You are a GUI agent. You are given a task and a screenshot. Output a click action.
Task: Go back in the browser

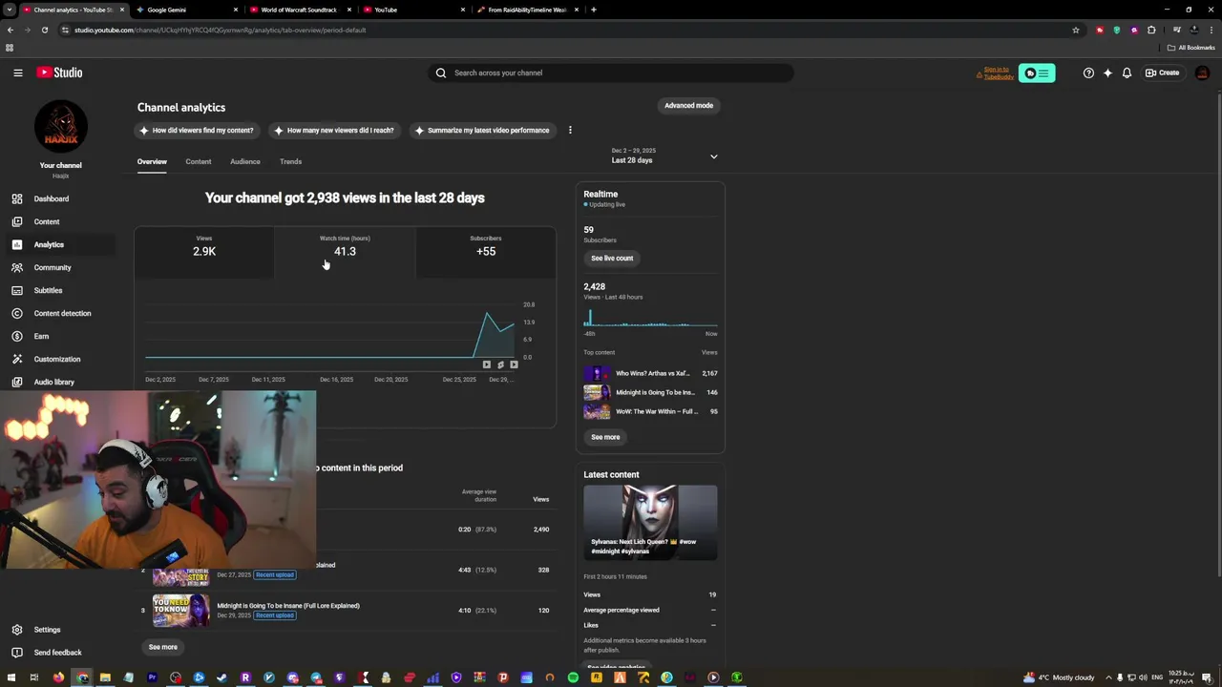(x=10, y=30)
